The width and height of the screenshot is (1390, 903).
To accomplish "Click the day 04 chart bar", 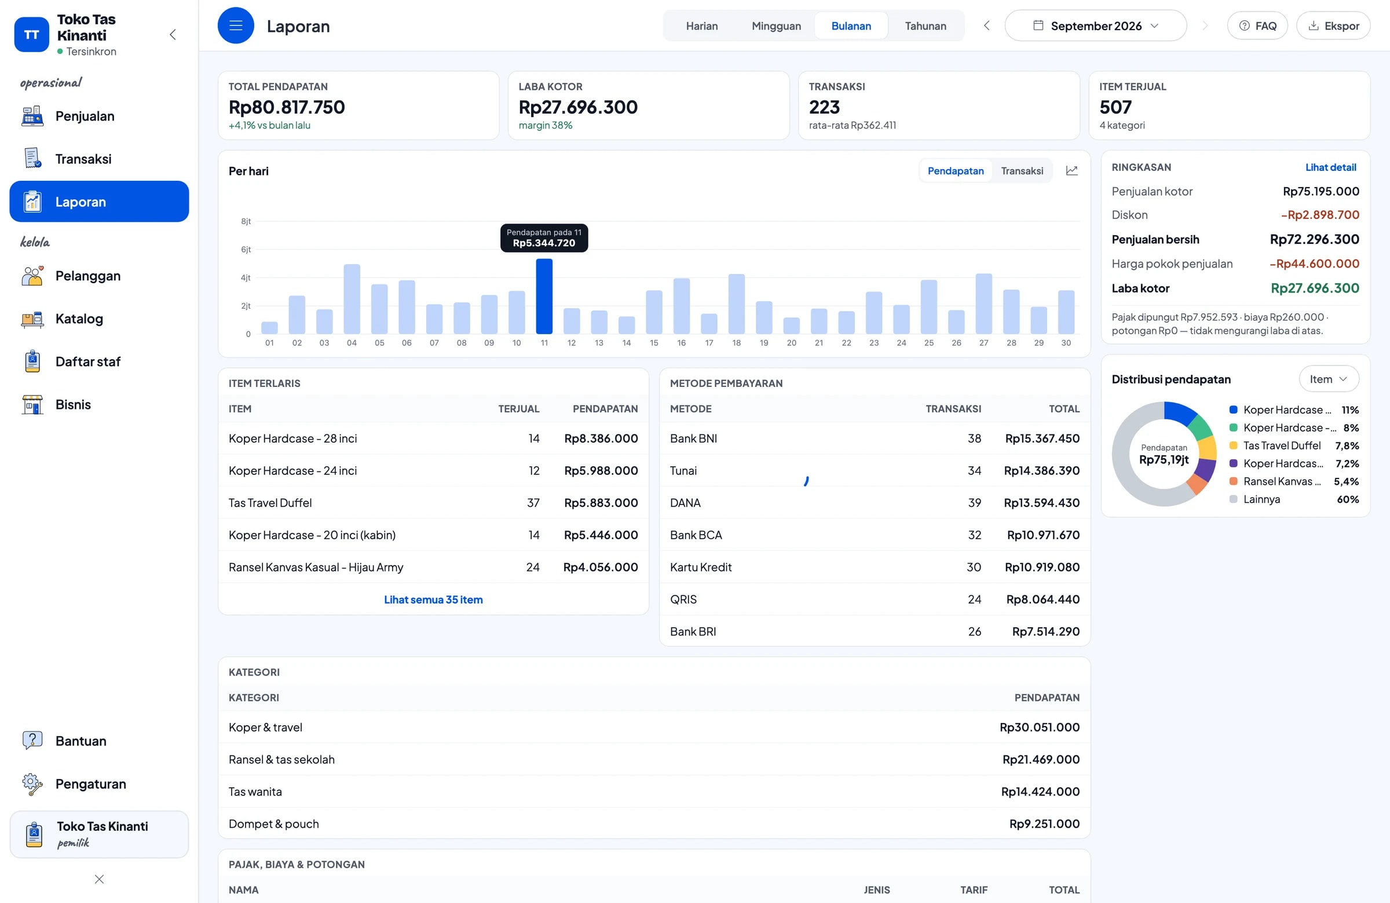I will (x=352, y=299).
